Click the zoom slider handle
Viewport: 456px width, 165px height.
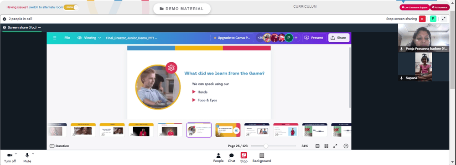coord(266,146)
